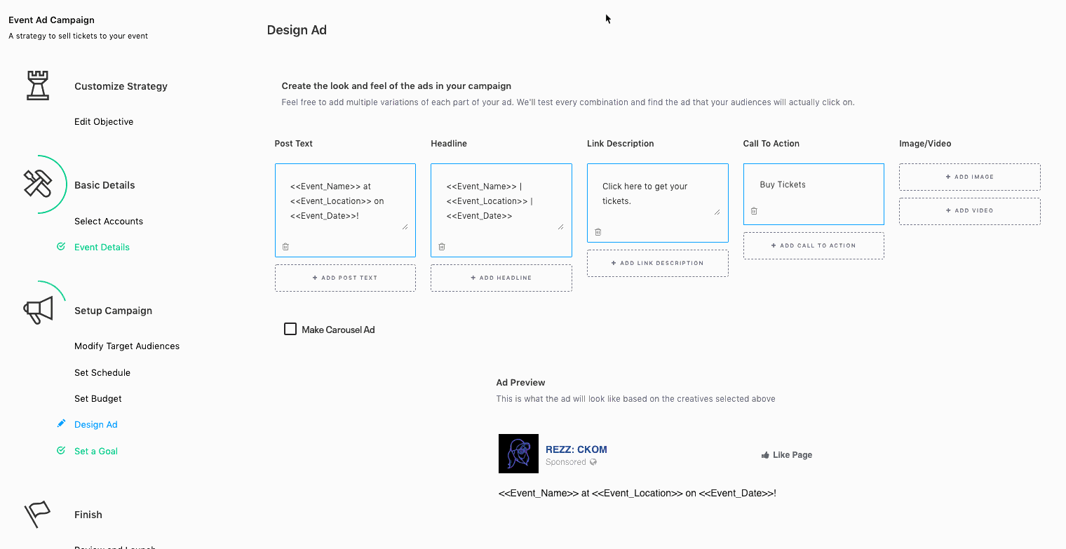Remove the Link Description using trash icon
1066x549 pixels.
598,232
